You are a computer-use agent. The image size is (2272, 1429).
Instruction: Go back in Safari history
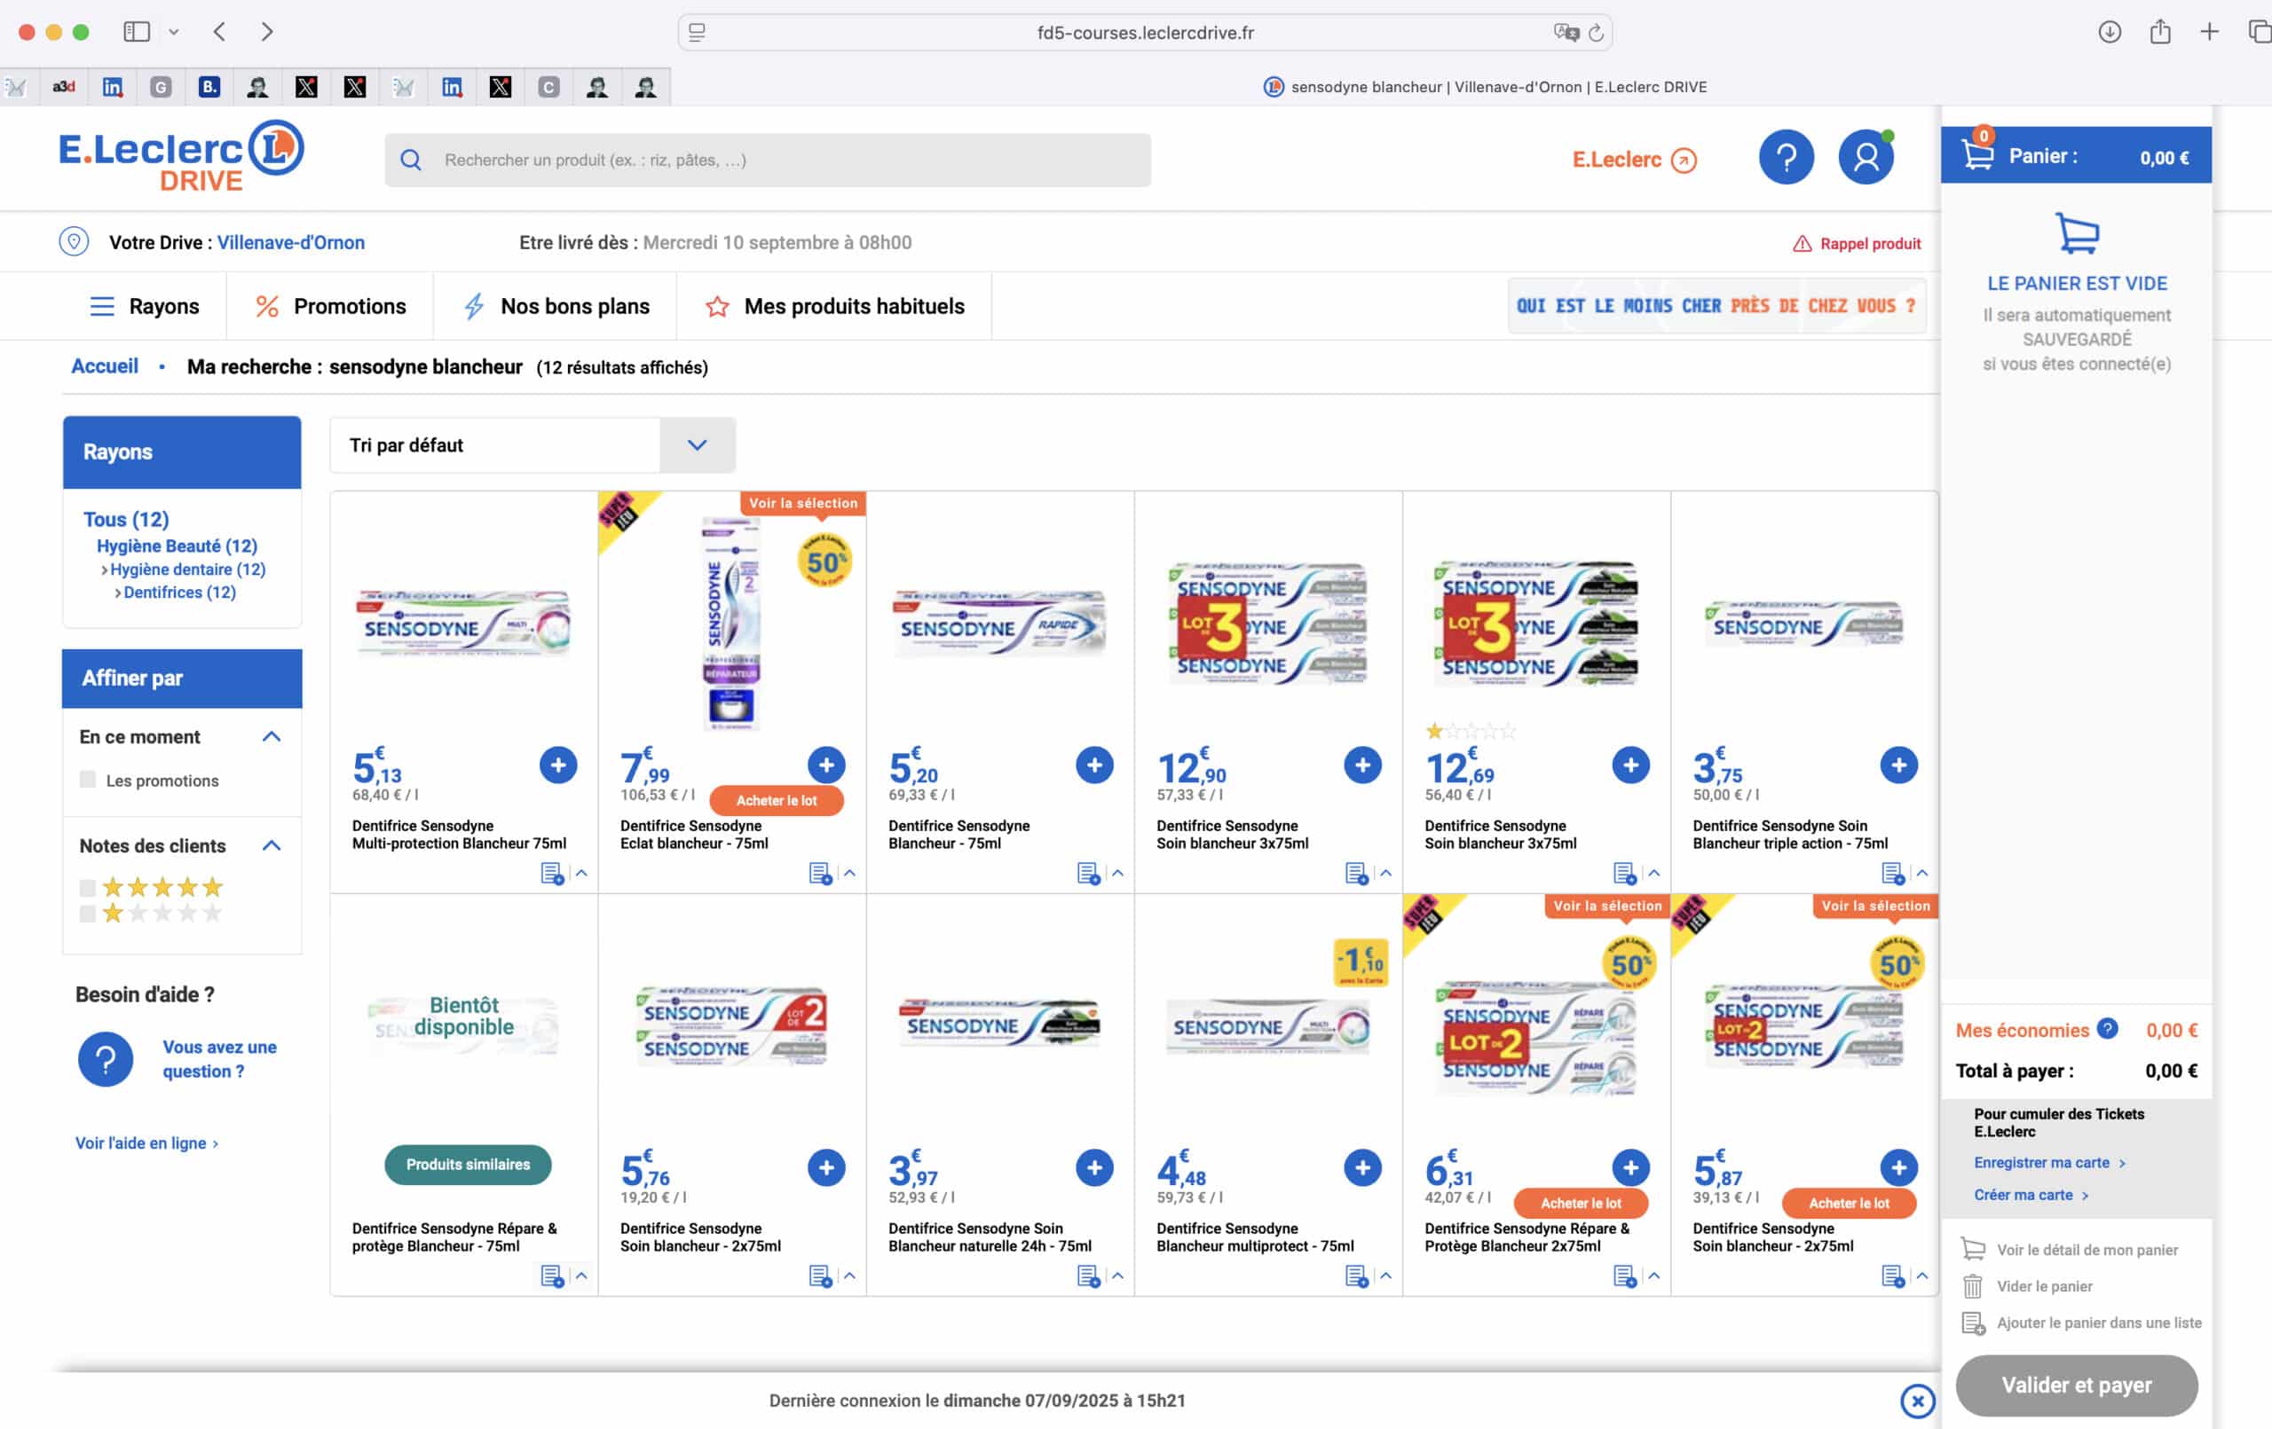(x=219, y=32)
